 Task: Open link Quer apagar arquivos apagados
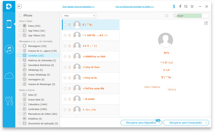coord(78,7)
